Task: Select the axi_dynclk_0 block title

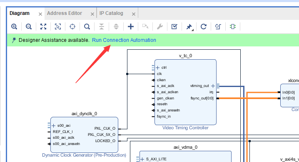Action: click(x=84, y=114)
